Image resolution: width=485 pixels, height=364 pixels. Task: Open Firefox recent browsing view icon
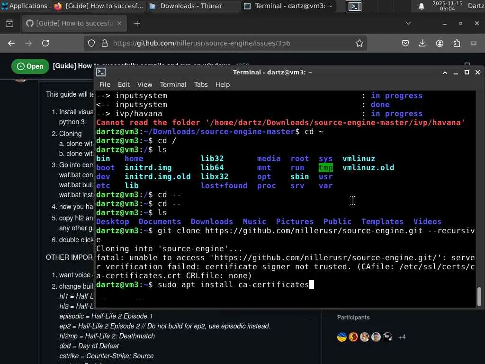[x=9, y=23]
